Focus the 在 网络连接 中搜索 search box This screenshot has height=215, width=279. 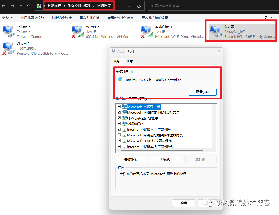click(213, 6)
